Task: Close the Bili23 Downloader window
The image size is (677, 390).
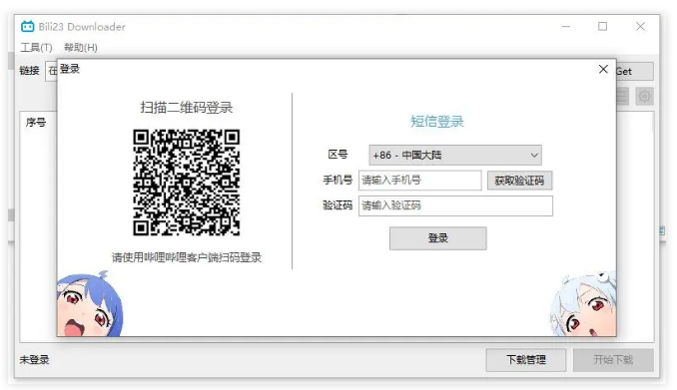Action: tap(640, 26)
